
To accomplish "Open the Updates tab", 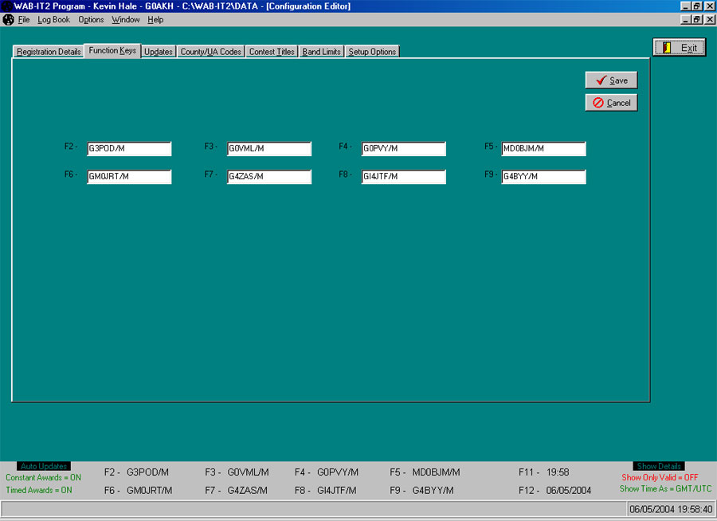I will pos(158,50).
